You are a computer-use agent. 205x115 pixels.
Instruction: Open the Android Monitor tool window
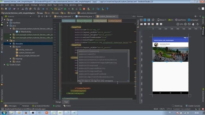pyautogui.click(x=41, y=106)
